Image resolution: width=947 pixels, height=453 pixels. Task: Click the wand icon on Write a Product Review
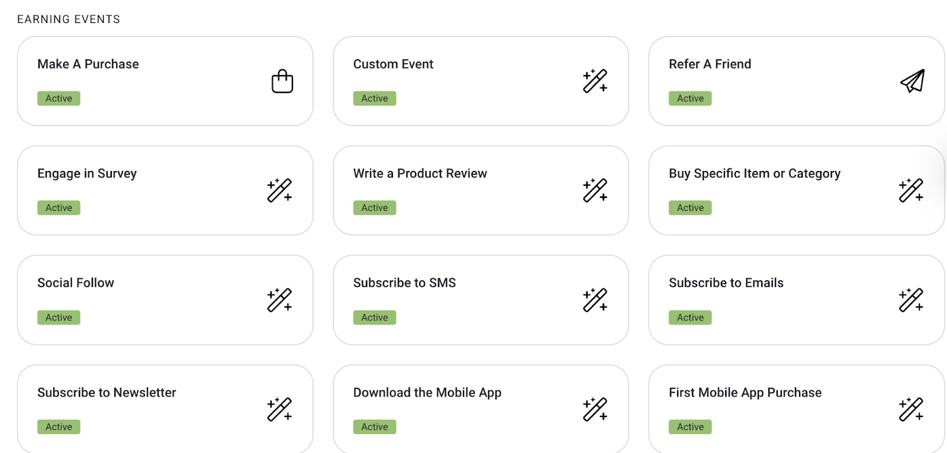point(595,190)
